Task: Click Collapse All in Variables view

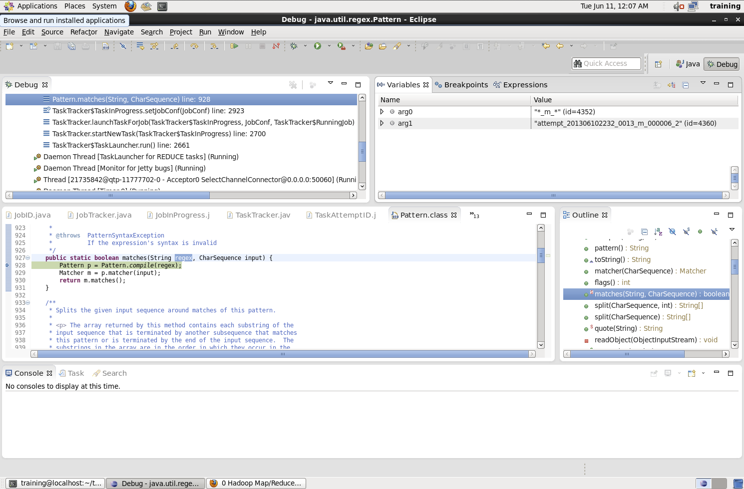Action: tap(686, 85)
